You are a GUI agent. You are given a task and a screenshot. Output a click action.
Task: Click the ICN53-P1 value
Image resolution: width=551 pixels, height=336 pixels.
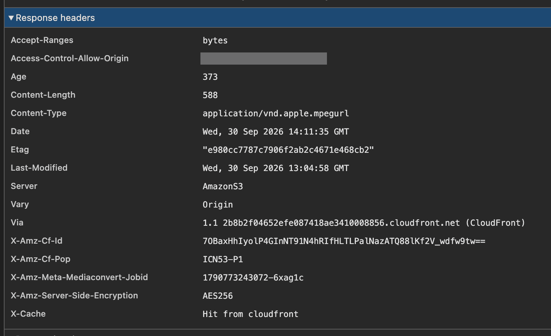point(223,259)
